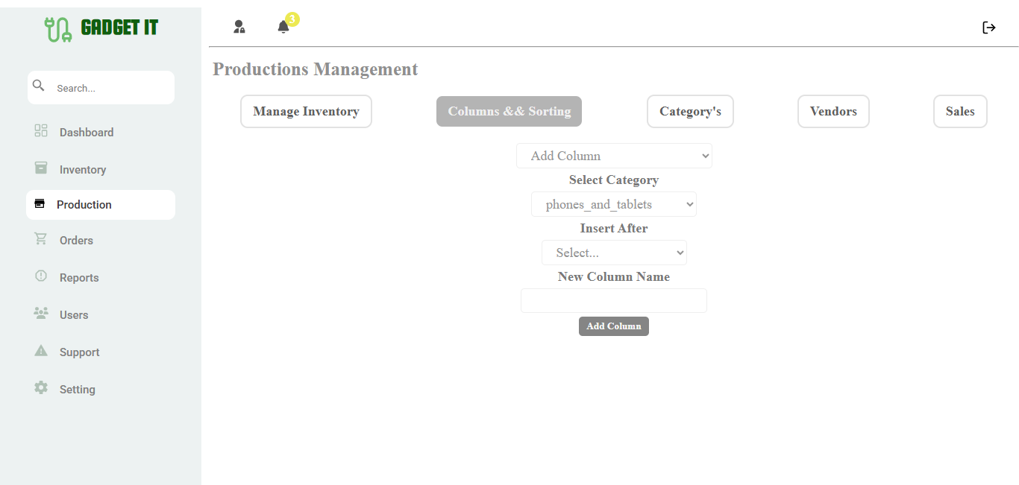Click the Orders cart icon in sidebar
Screen dimensions: 1019x485
tap(41, 239)
